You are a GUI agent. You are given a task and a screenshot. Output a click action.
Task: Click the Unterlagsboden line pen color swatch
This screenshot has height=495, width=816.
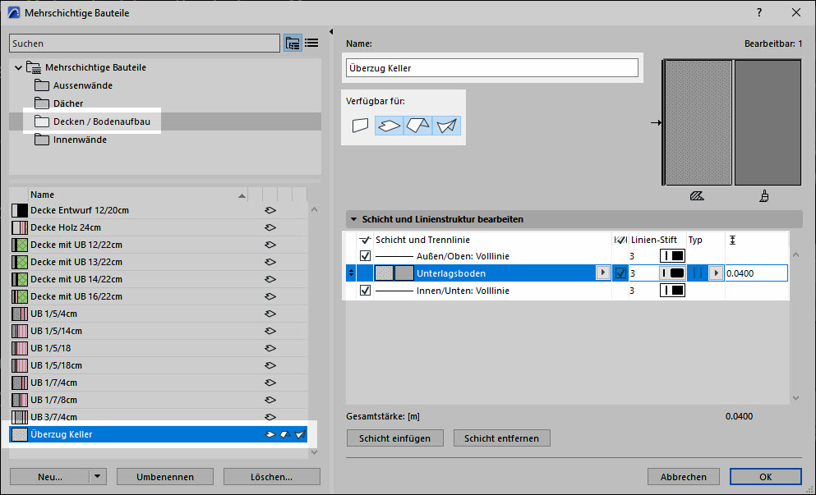672,273
